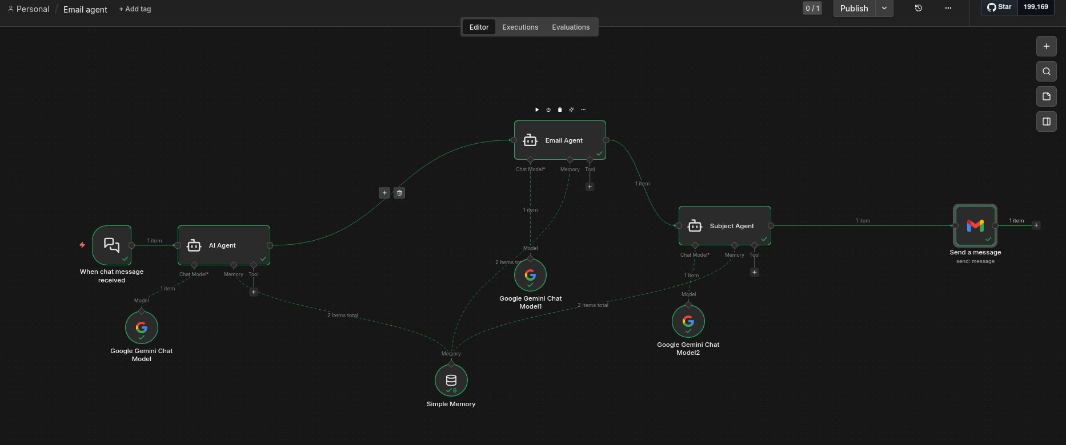Toggle the side panel layout button
Viewport: 1066px width, 445px height.
(1047, 122)
